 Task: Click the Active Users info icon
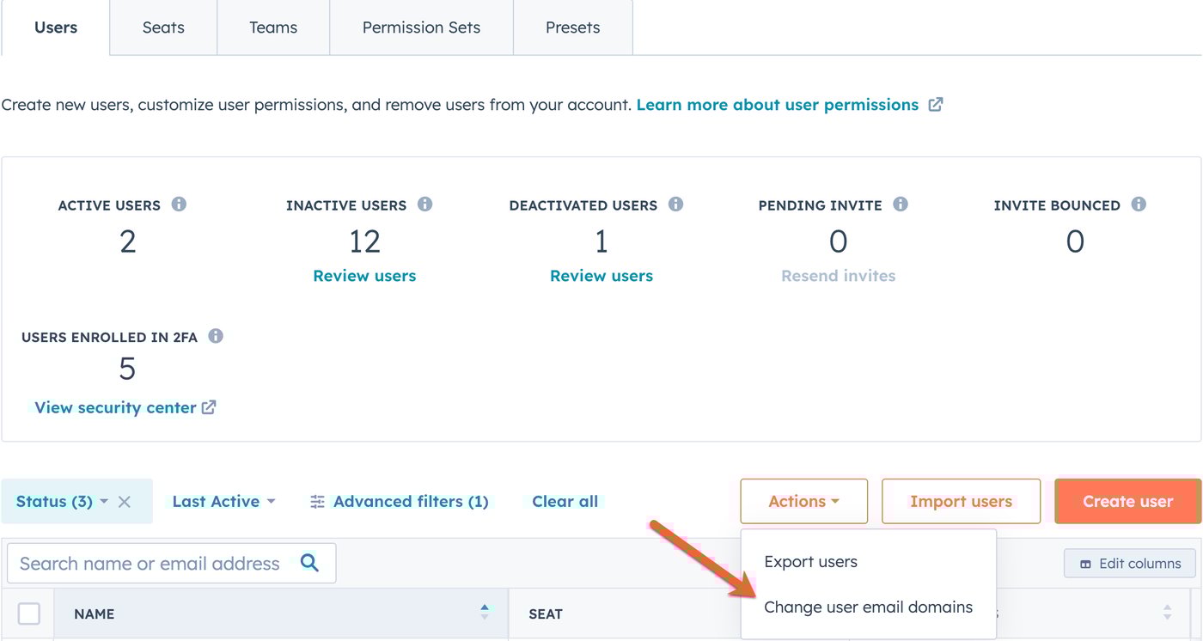[178, 205]
